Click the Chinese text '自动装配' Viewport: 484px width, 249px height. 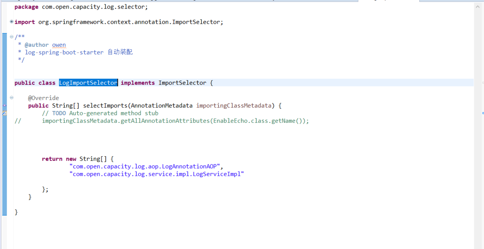(x=120, y=52)
